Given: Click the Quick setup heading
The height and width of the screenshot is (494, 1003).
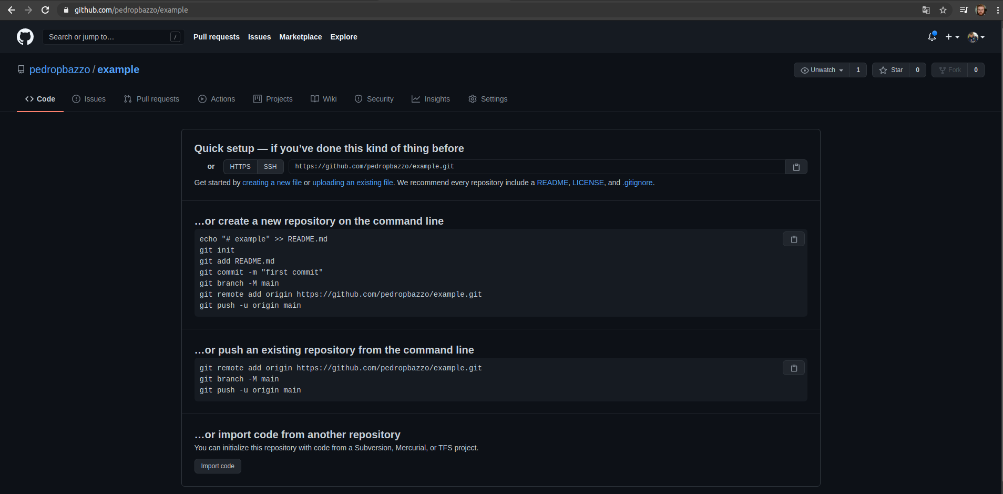Looking at the screenshot, I should click(x=329, y=148).
